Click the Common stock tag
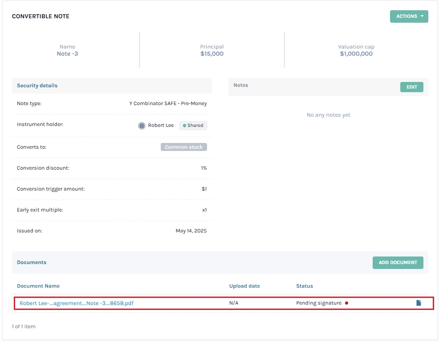This screenshot has width=439, height=342. click(184, 147)
